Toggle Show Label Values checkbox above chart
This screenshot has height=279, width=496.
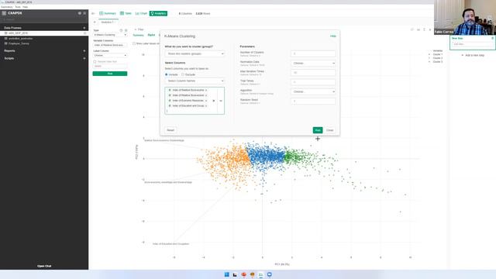134,43
